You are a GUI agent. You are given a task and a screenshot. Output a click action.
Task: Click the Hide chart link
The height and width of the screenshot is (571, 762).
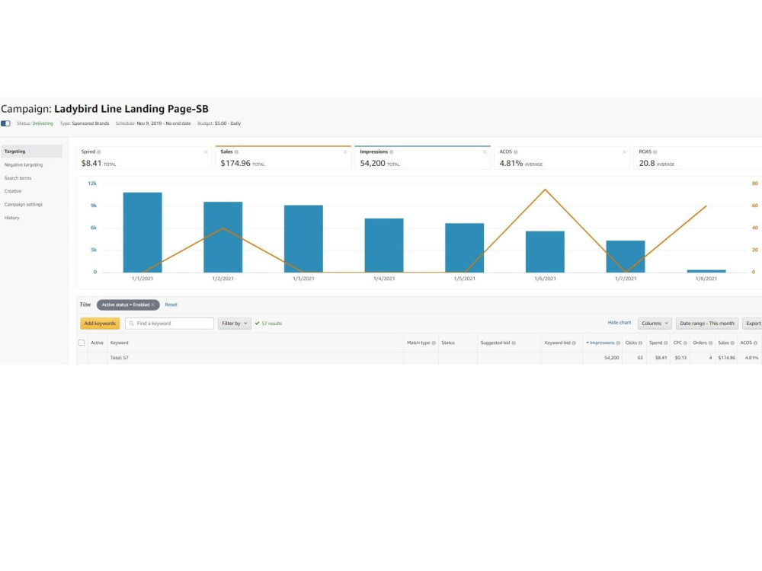click(619, 322)
